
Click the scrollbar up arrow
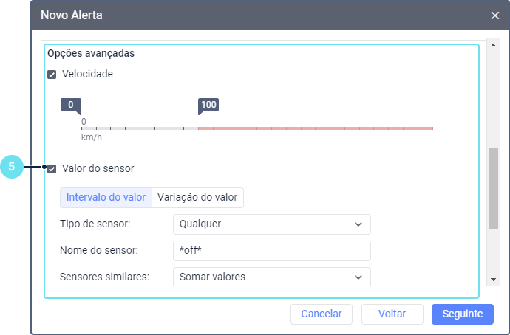[x=494, y=46]
